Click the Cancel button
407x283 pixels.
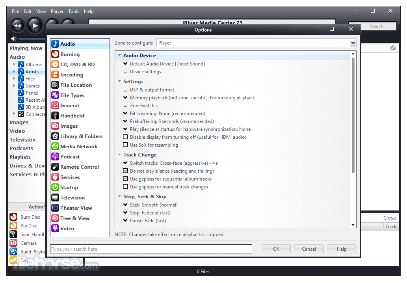click(309, 249)
